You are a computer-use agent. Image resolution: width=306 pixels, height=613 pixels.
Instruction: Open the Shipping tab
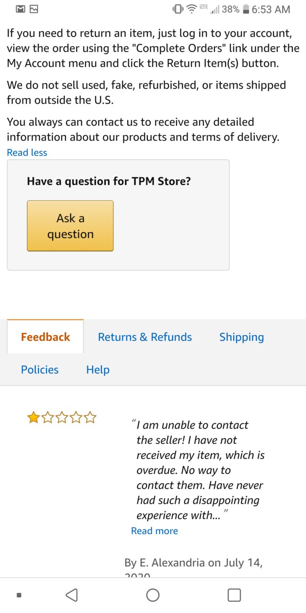(241, 337)
